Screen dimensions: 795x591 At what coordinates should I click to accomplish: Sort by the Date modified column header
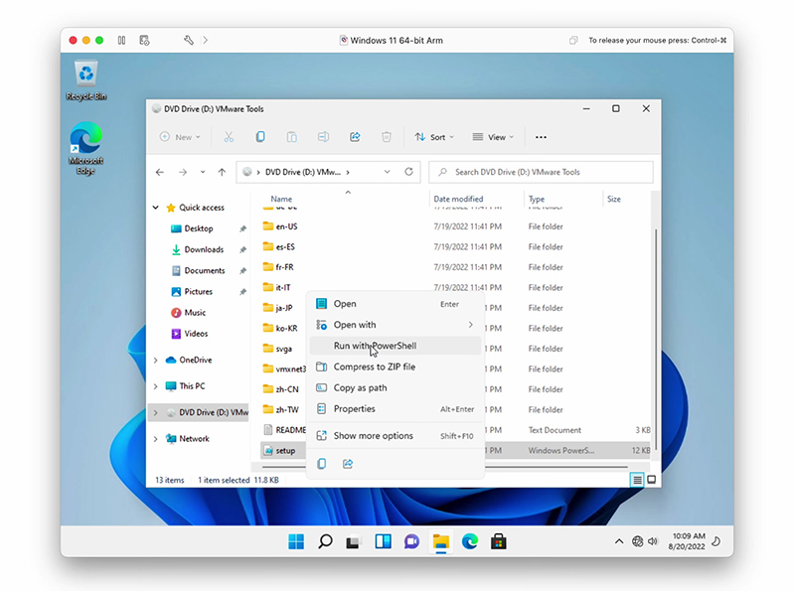pos(458,200)
